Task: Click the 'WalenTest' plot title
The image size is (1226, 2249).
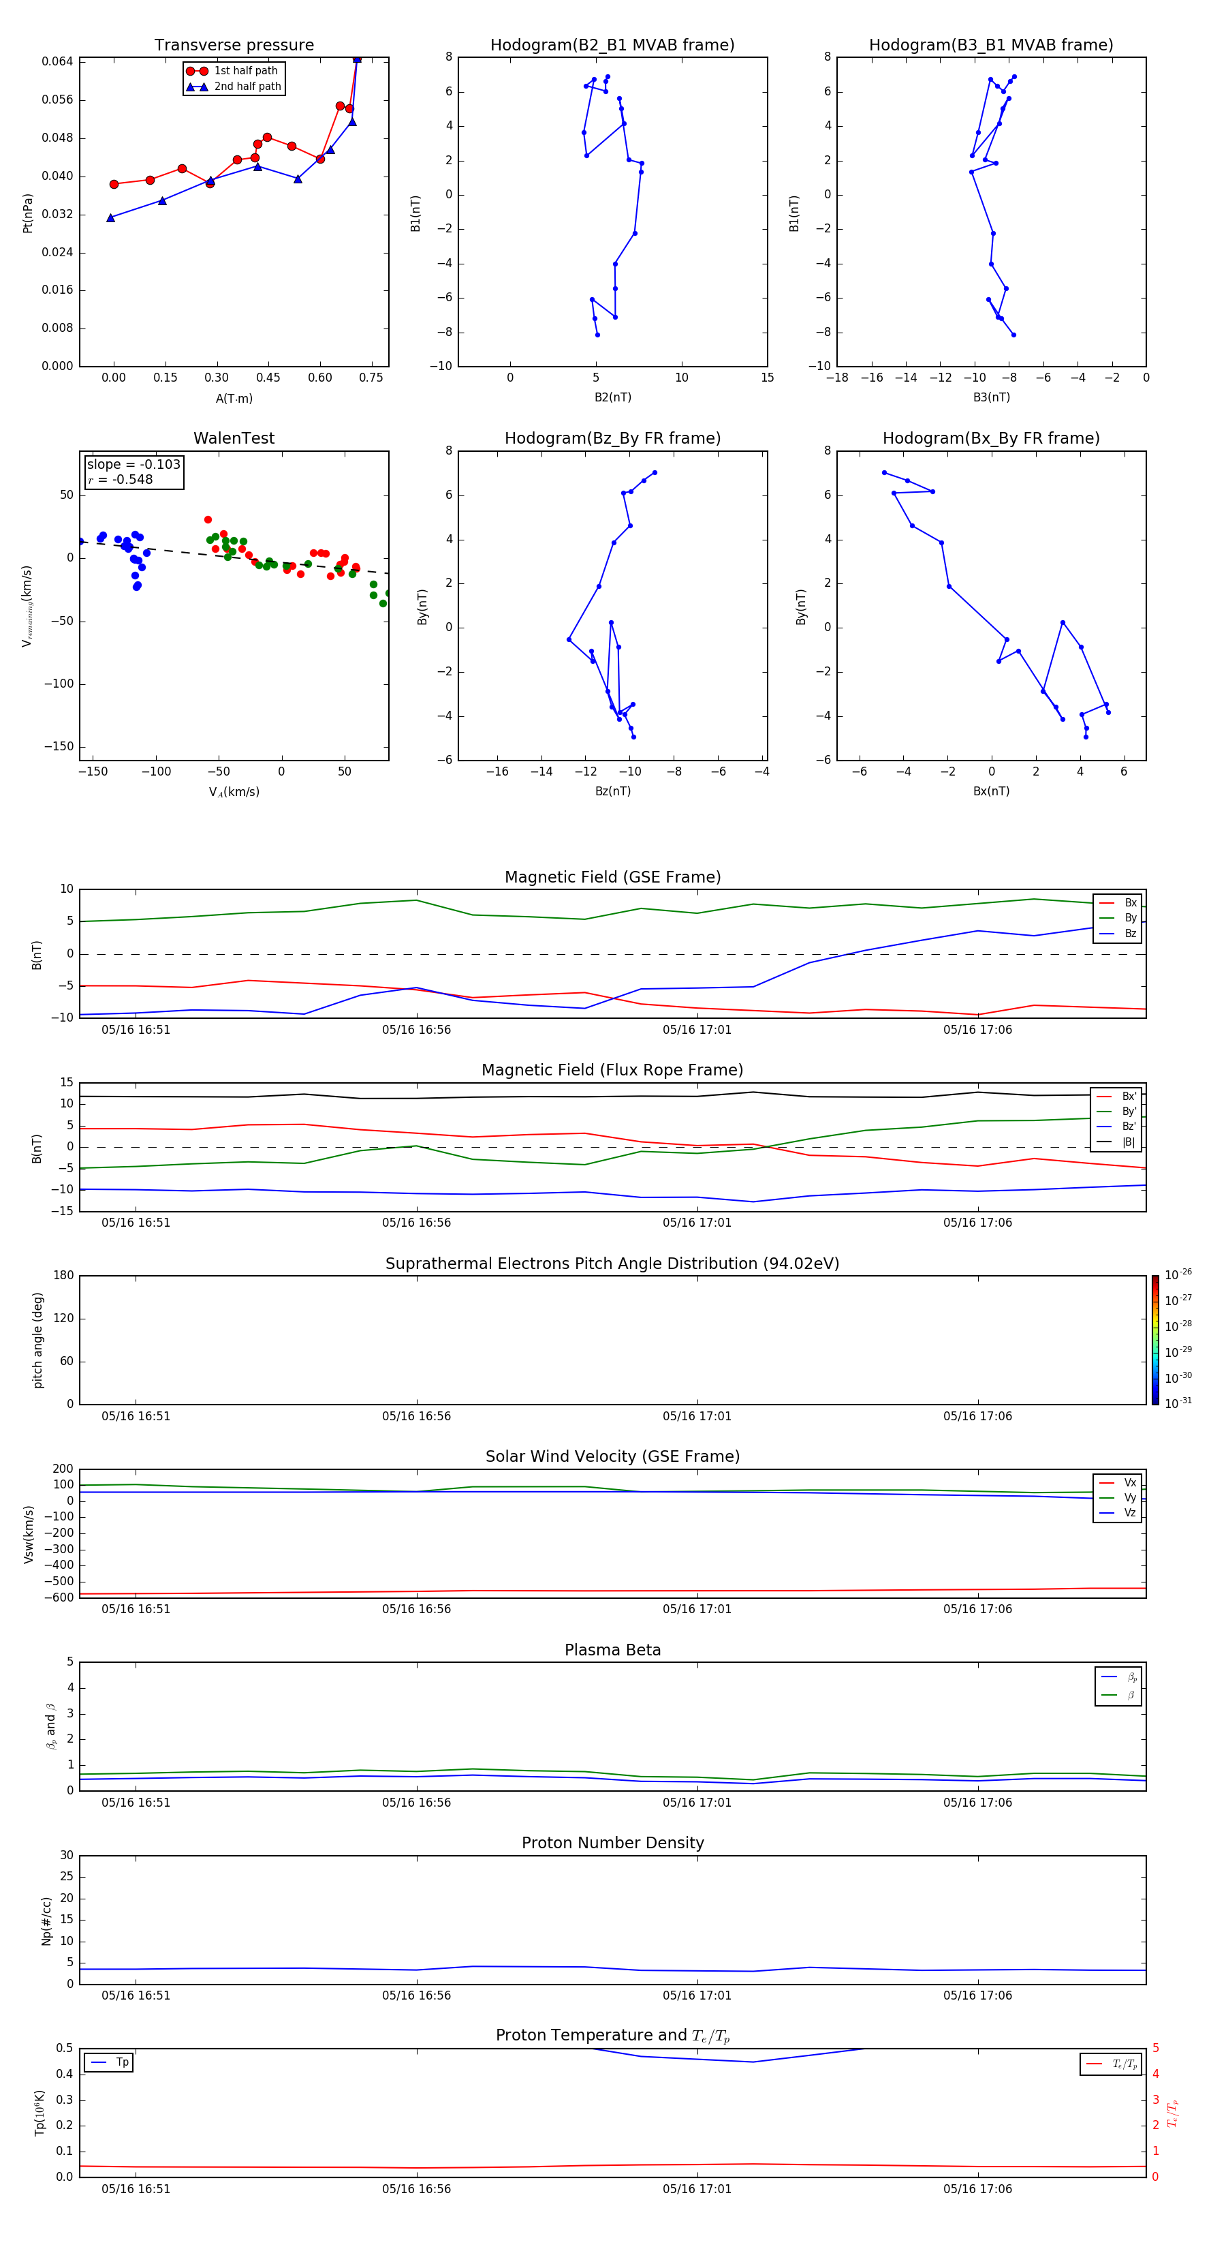Action: coord(234,438)
